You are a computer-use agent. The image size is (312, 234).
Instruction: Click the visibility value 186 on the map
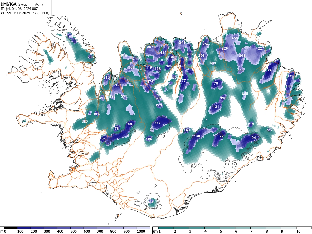point(190,54)
